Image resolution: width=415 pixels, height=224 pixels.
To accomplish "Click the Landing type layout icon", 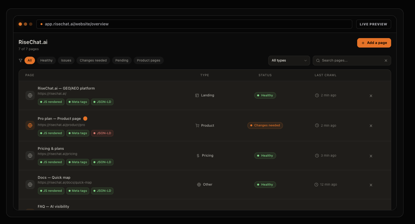I will coord(197,95).
